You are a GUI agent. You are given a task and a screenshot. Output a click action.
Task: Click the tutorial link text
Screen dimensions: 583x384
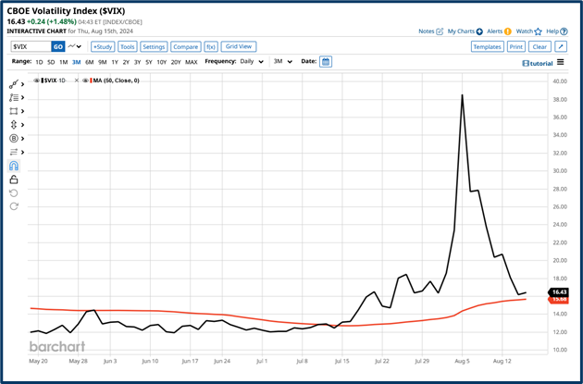pyautogui.click(x=541, y=64)
